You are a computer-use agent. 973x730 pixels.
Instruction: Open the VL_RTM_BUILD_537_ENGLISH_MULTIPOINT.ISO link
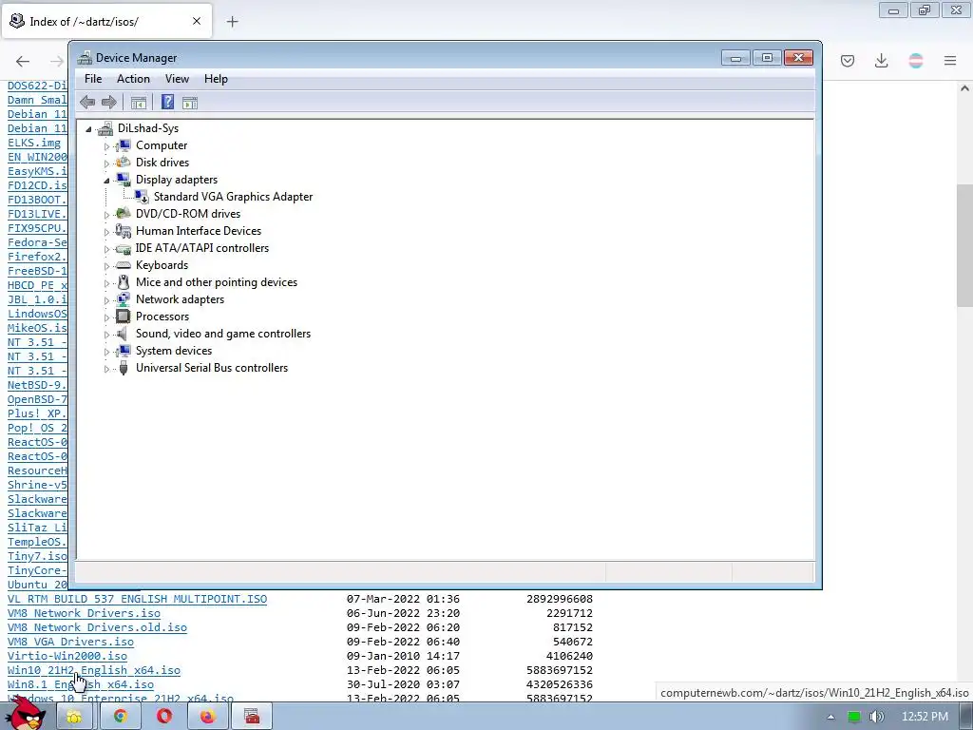pos(137,599)
